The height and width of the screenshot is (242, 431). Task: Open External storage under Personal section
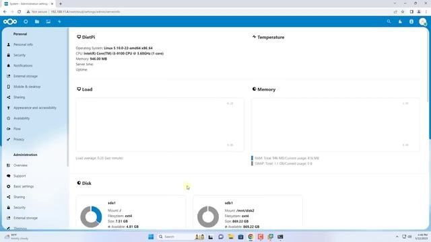26,76
